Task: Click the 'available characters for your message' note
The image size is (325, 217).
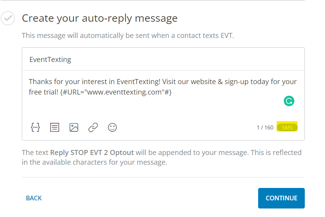Action: coord(98,162)
